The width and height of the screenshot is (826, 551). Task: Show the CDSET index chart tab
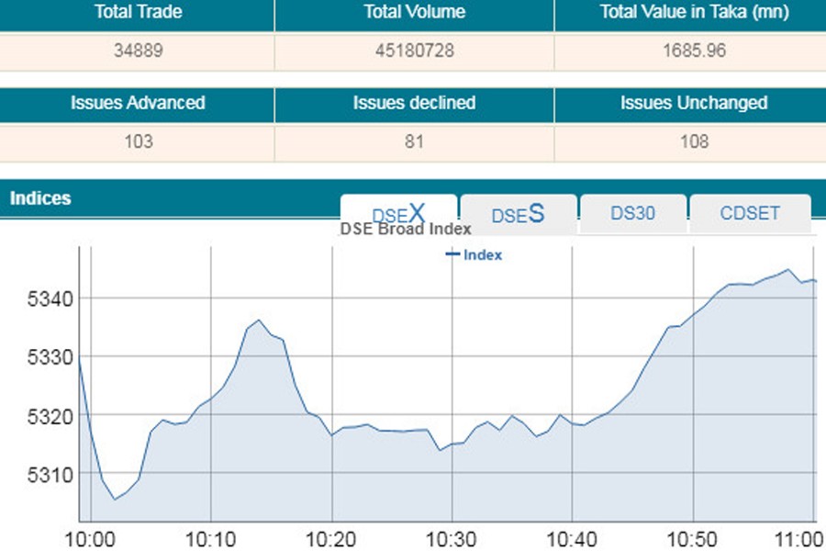point(750,213)
